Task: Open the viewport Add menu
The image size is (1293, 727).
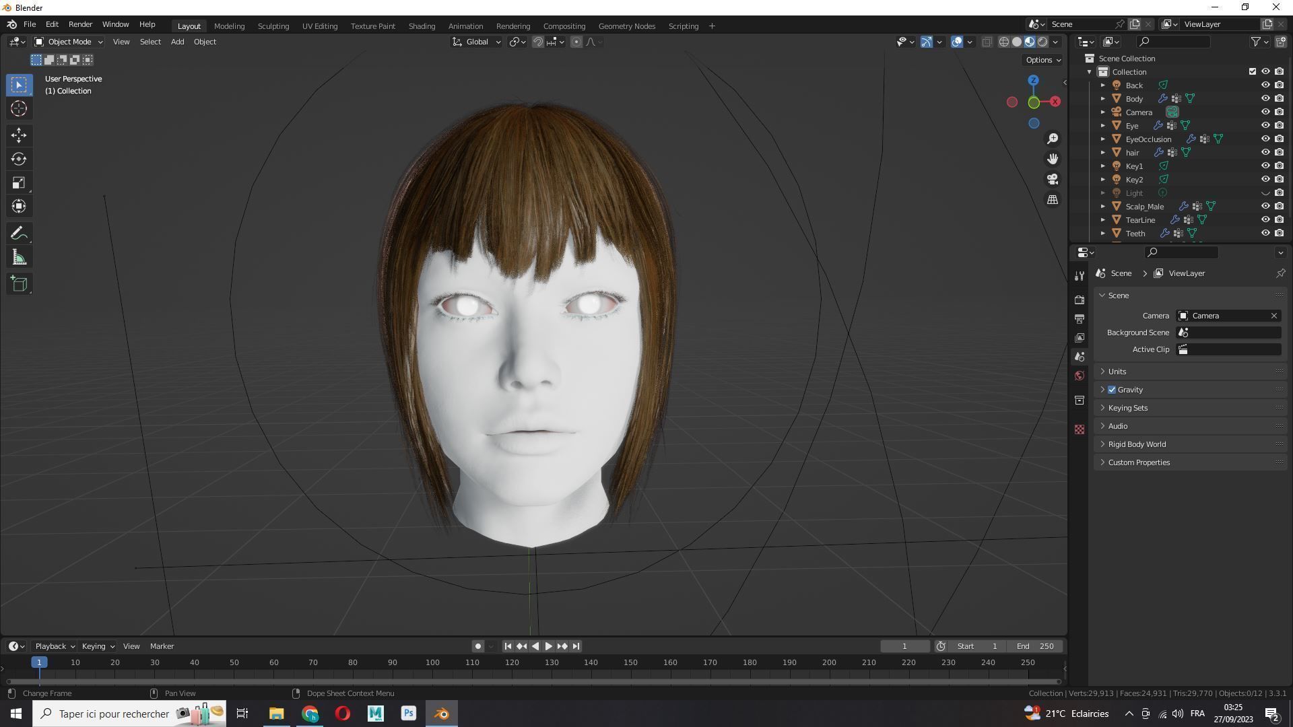Action: [177, 42]
